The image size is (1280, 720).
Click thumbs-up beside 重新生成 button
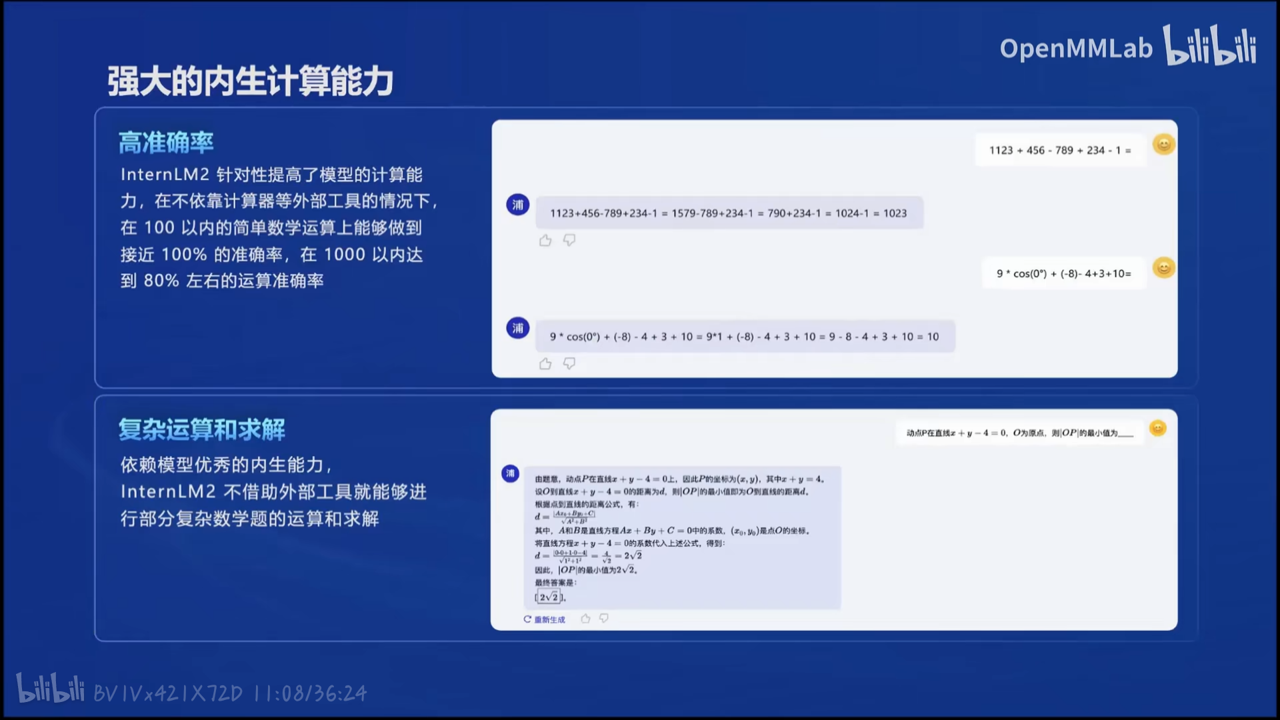(x=585, y=619)
